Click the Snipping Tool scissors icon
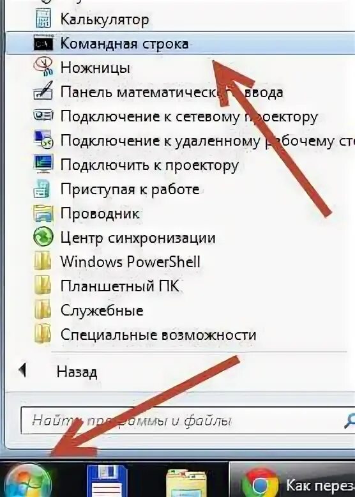The height and width of the screenshot is (497, 355). (x=43, y=67)
